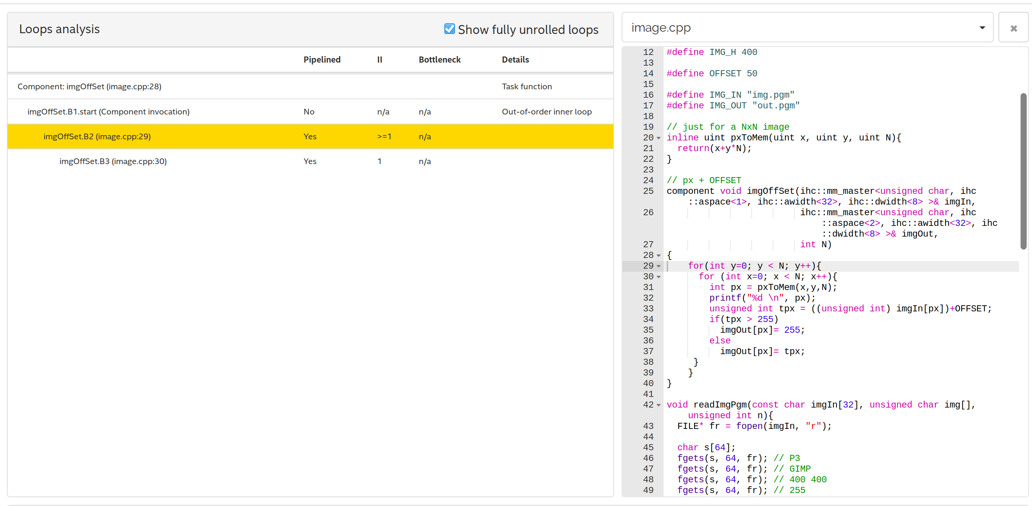Collapse the outer for loop at line 29
This screenshot has width=1032, height=506.
[x=659, y=266]
